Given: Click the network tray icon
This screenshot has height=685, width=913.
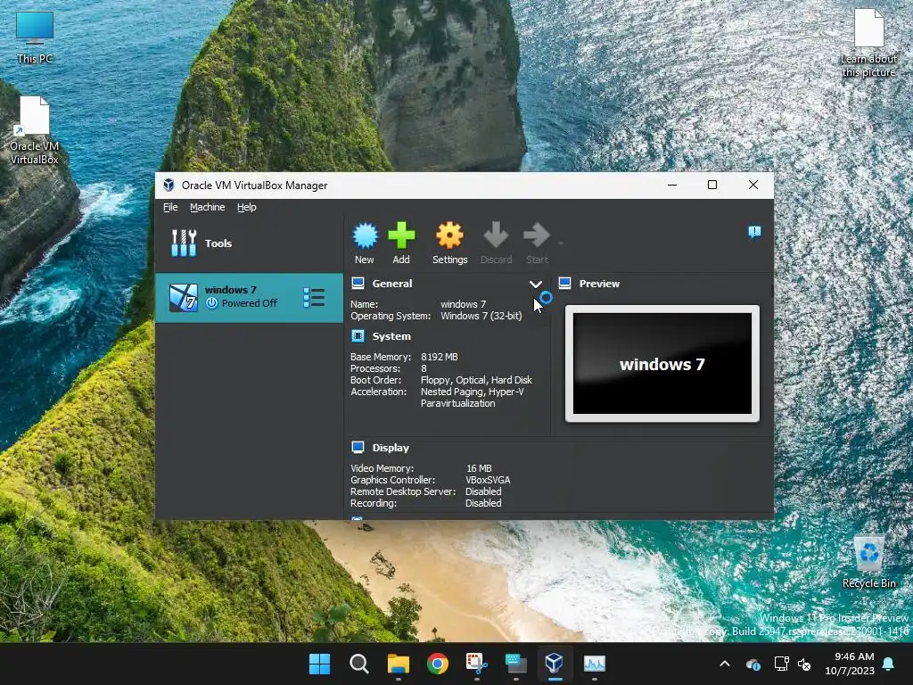Looking at the screenshot, I should pyautogui.click(x=781, y=664).
